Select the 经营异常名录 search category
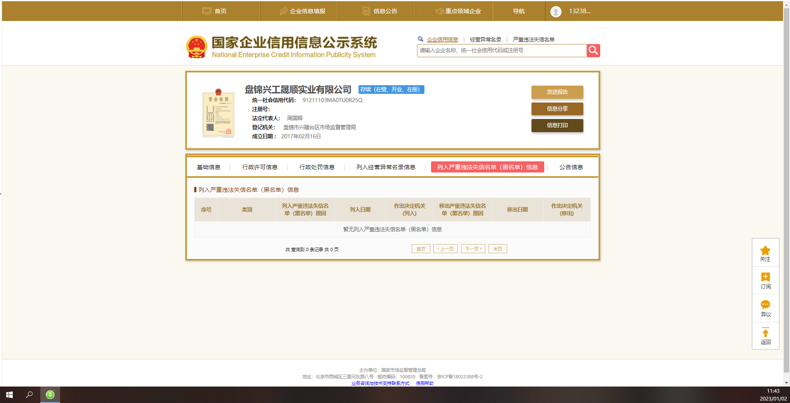This screenshot has width=790, height=403. [x=486, y=40]
